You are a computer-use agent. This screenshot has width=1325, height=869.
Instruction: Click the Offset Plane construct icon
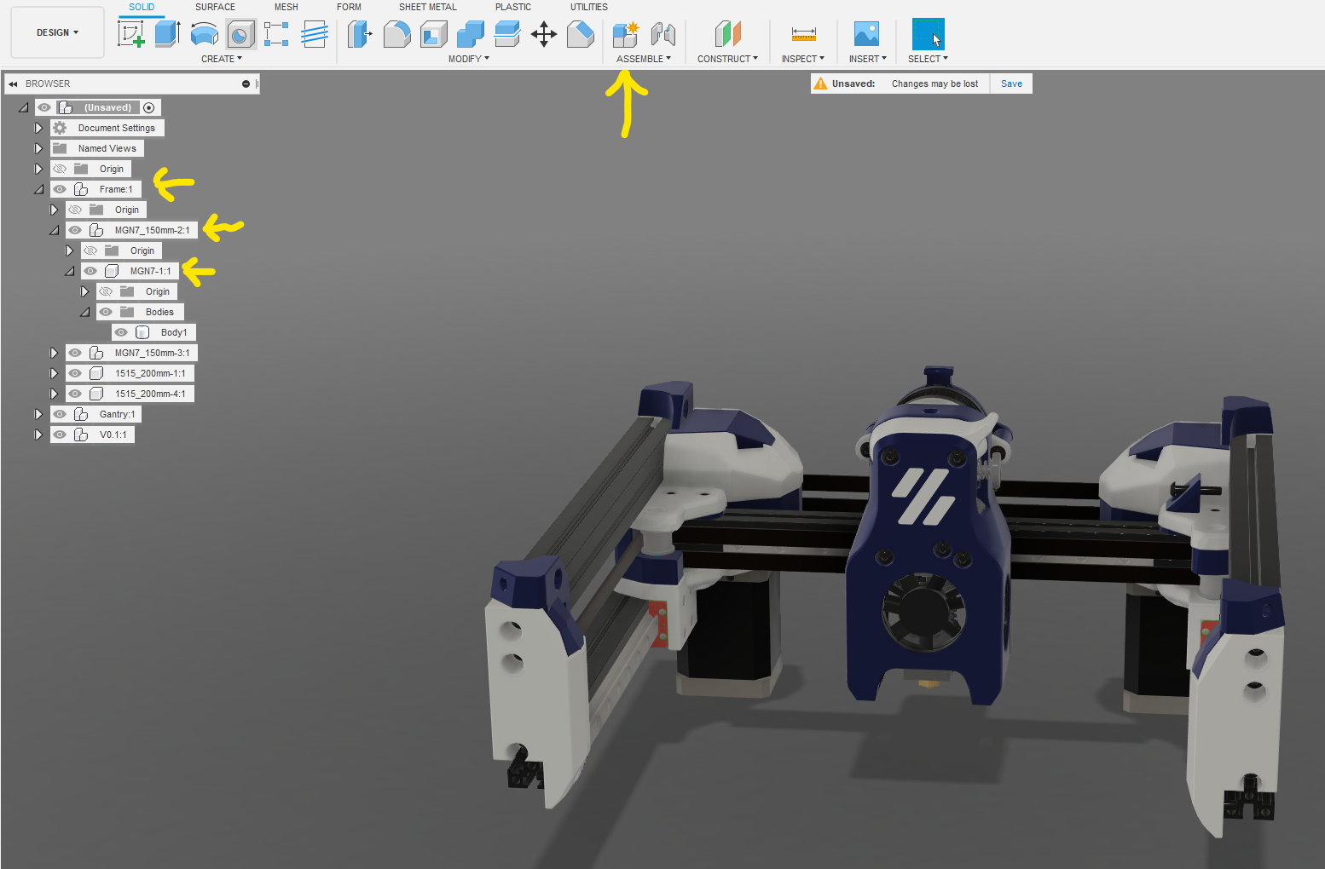click(727, 34)
